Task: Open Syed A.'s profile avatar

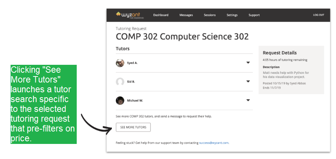Action: (x=120, y=63)
